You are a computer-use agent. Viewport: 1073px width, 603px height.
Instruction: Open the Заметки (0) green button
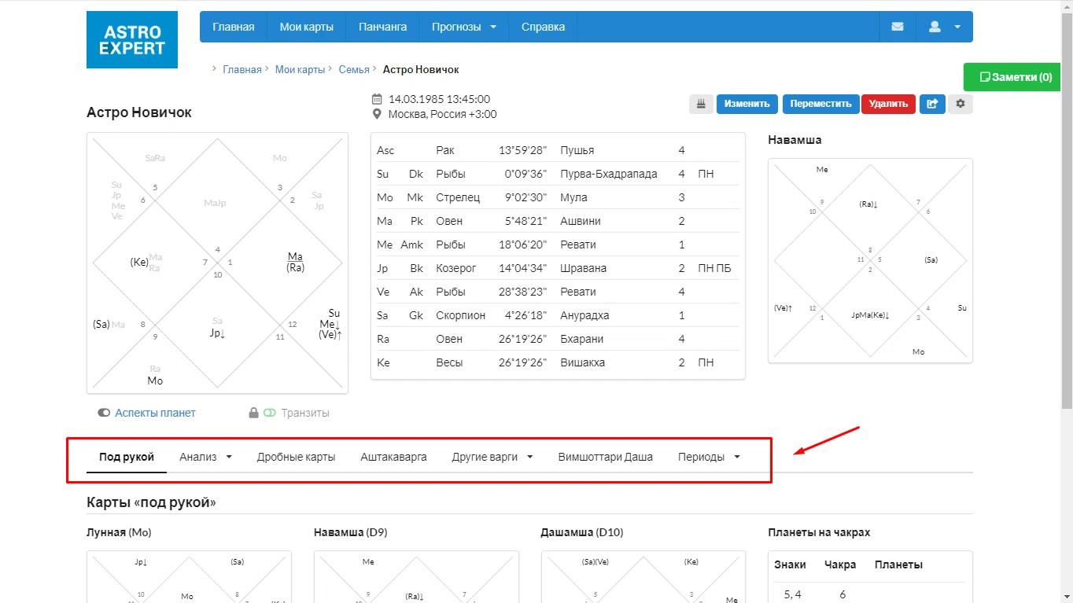pyautogui.click(x=1016, y=77)
